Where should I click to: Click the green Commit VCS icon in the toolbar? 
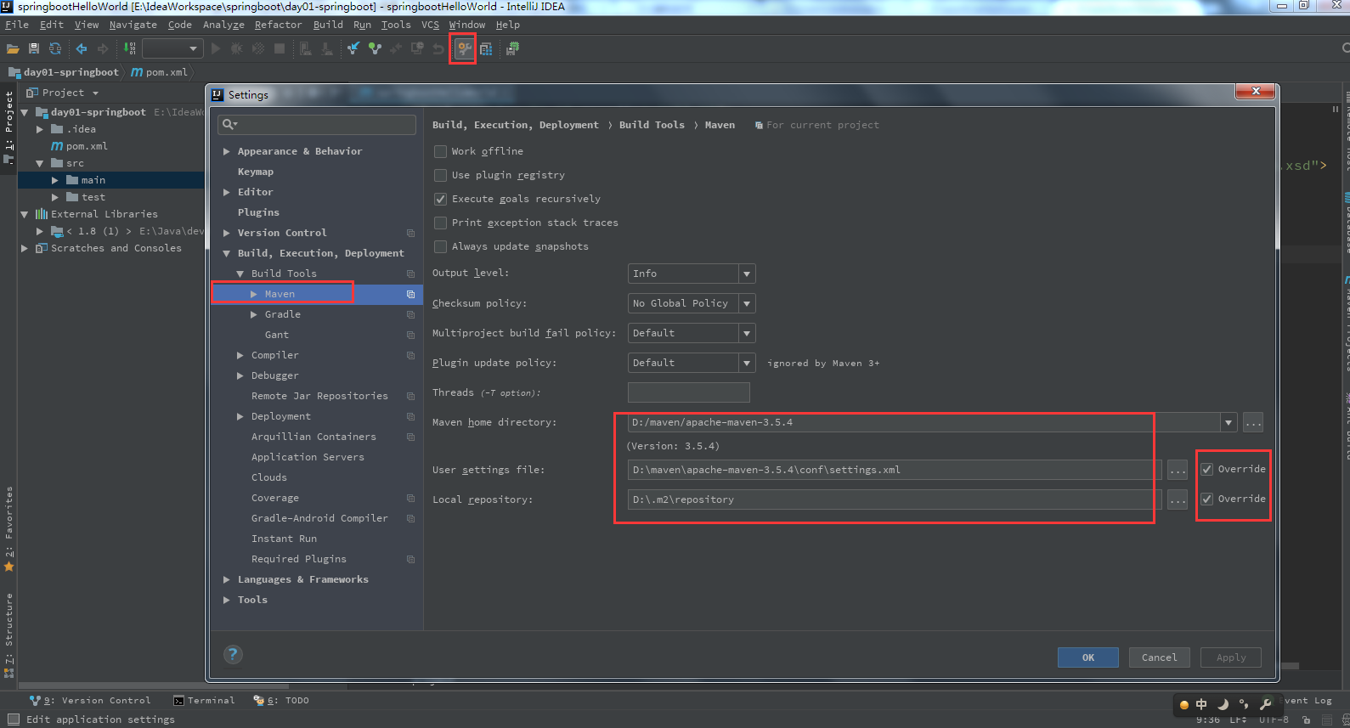tap(375, 49)
